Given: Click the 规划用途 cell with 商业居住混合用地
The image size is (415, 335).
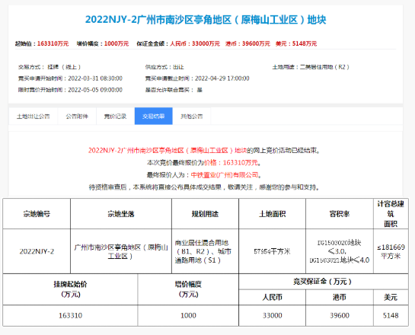Looking at the screenshot, I should click(x=205, y=251).
